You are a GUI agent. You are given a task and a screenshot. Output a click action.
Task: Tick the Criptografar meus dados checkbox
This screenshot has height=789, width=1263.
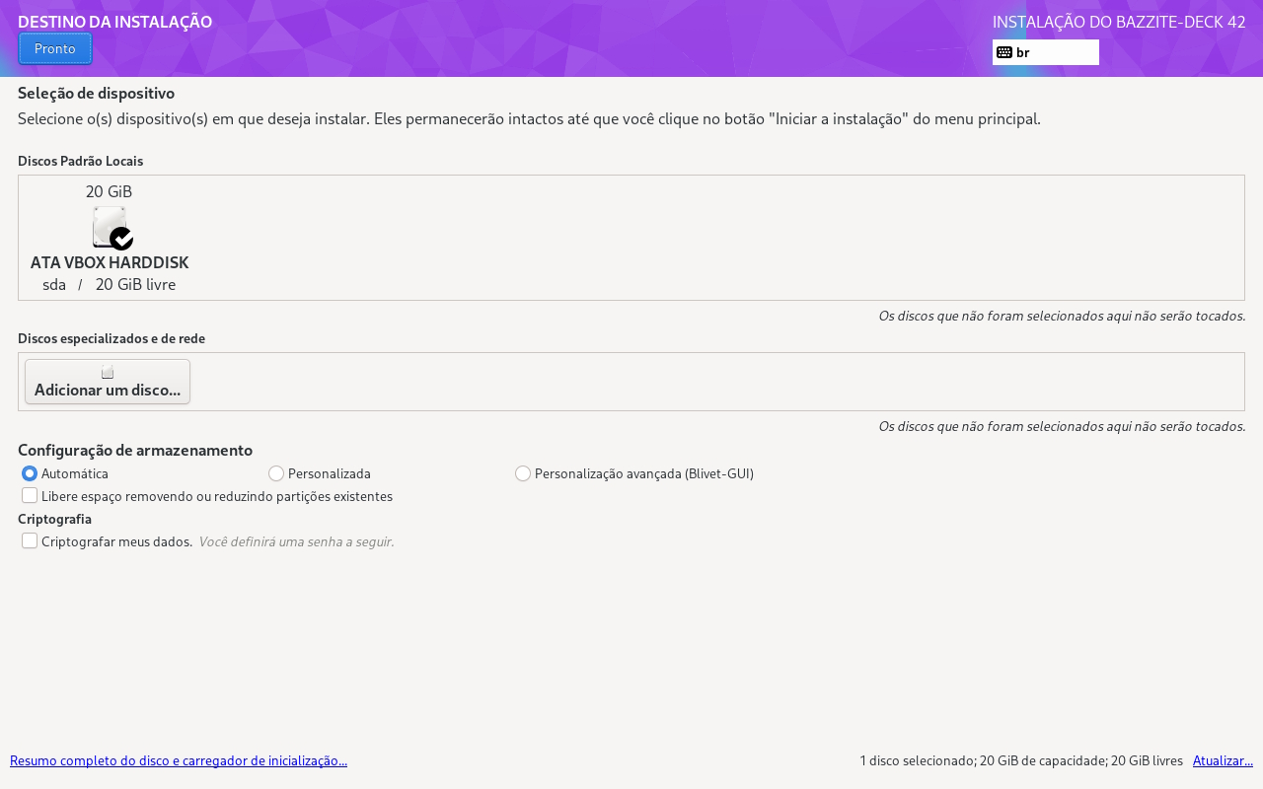click(x=30, y=540)
